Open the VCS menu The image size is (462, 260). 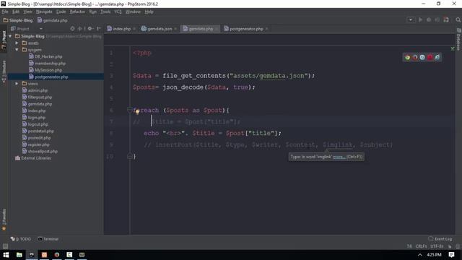click(118, 12)
